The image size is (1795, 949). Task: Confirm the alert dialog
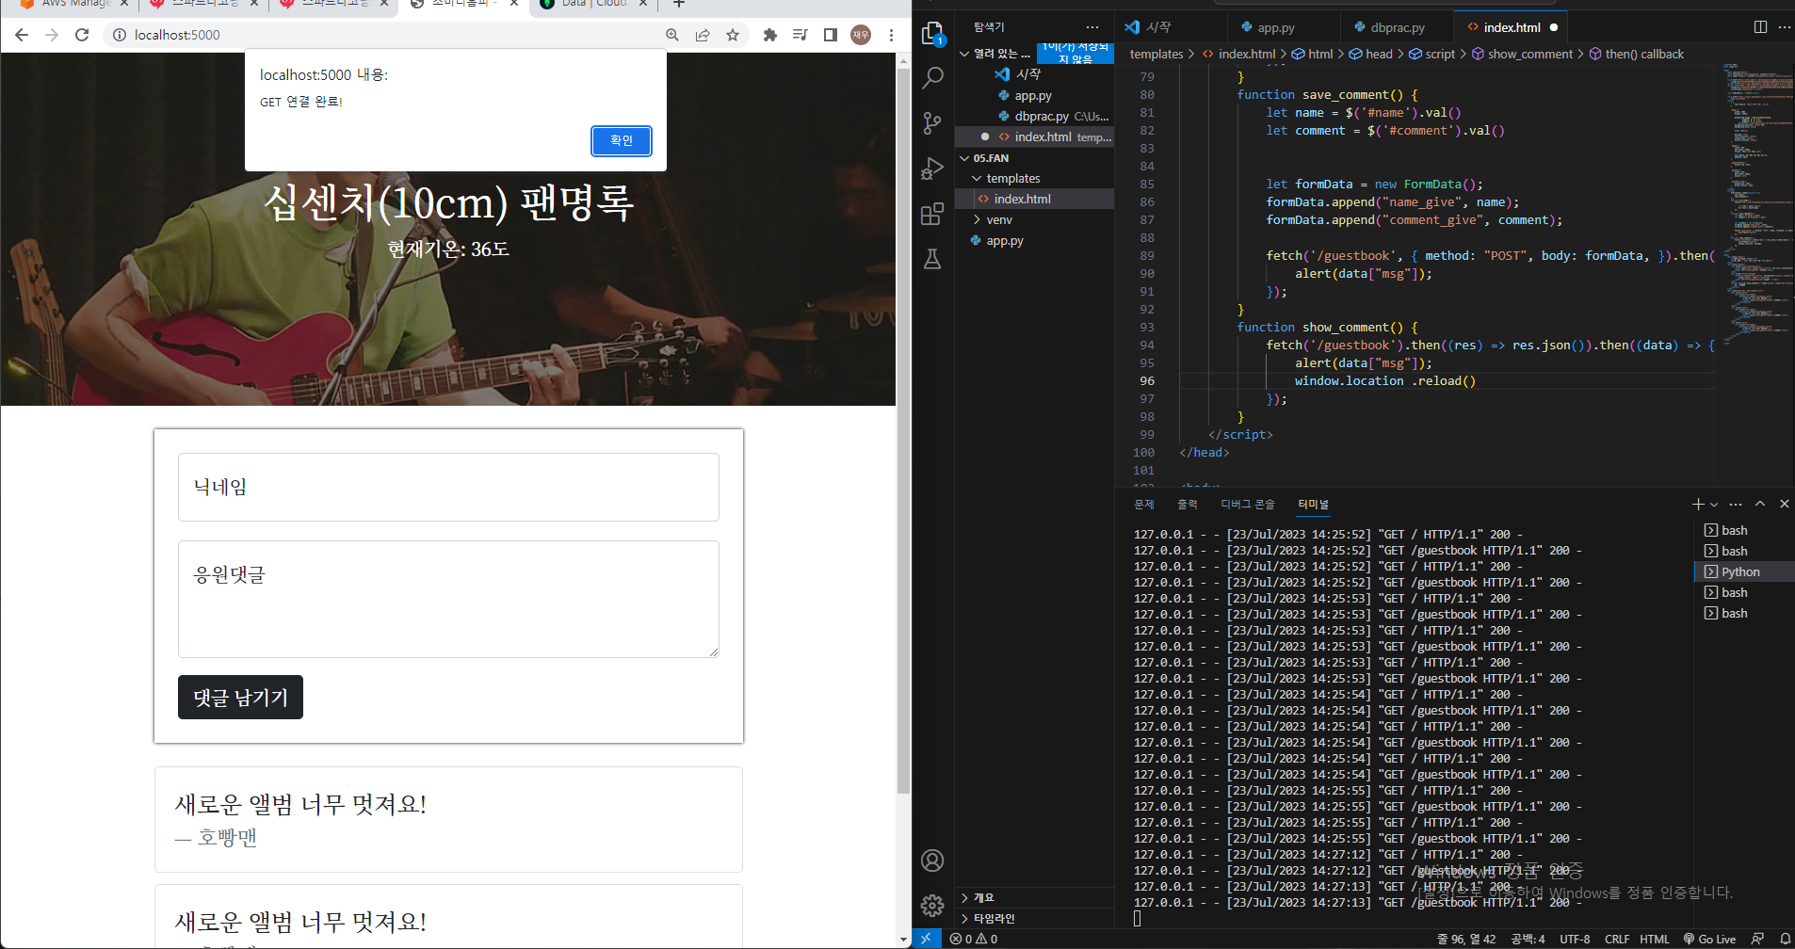click(622, 140)
